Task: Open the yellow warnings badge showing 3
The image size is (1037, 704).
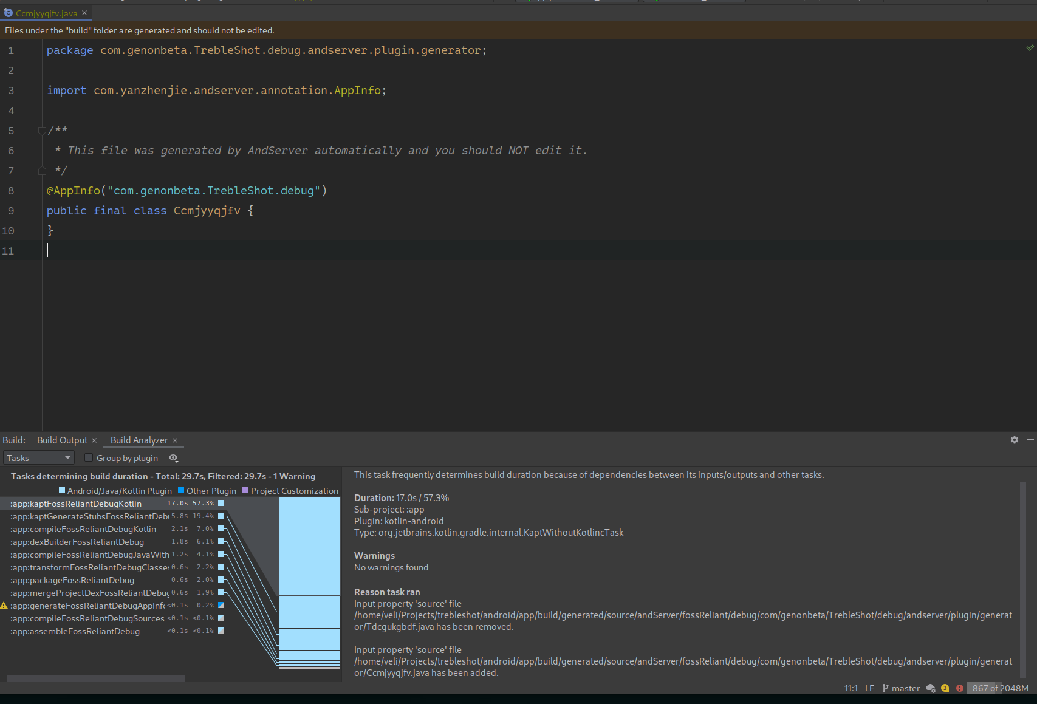Action: (945, 688)
